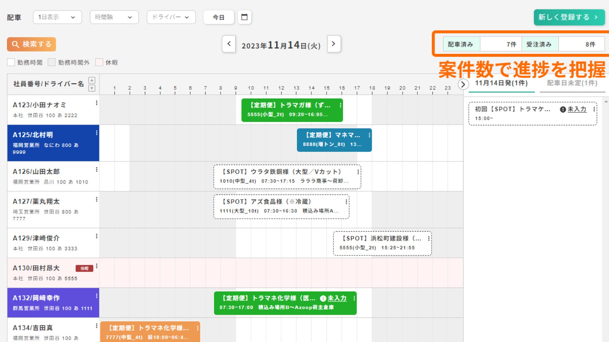Open the 1日表示 dropdown
This screenshot has height=342, width=609.
tap(57, 17)
